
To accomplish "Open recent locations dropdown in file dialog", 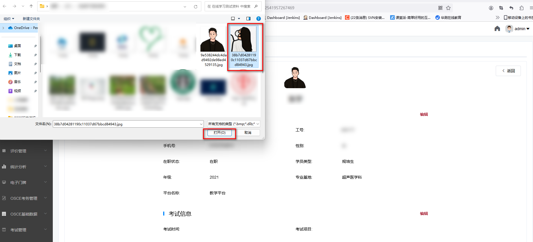I will pyautogui.click(x=23, y=6).
